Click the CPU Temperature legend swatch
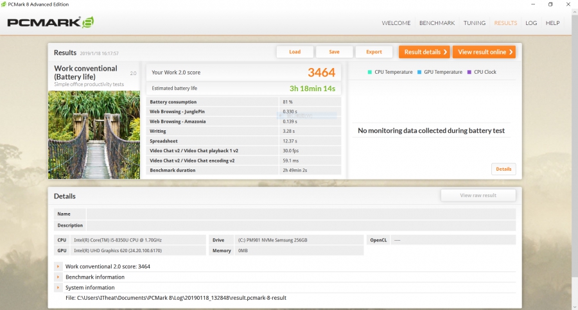Image resolution: width=578 pixels, height=310 pixels. [x=370, y=73]
